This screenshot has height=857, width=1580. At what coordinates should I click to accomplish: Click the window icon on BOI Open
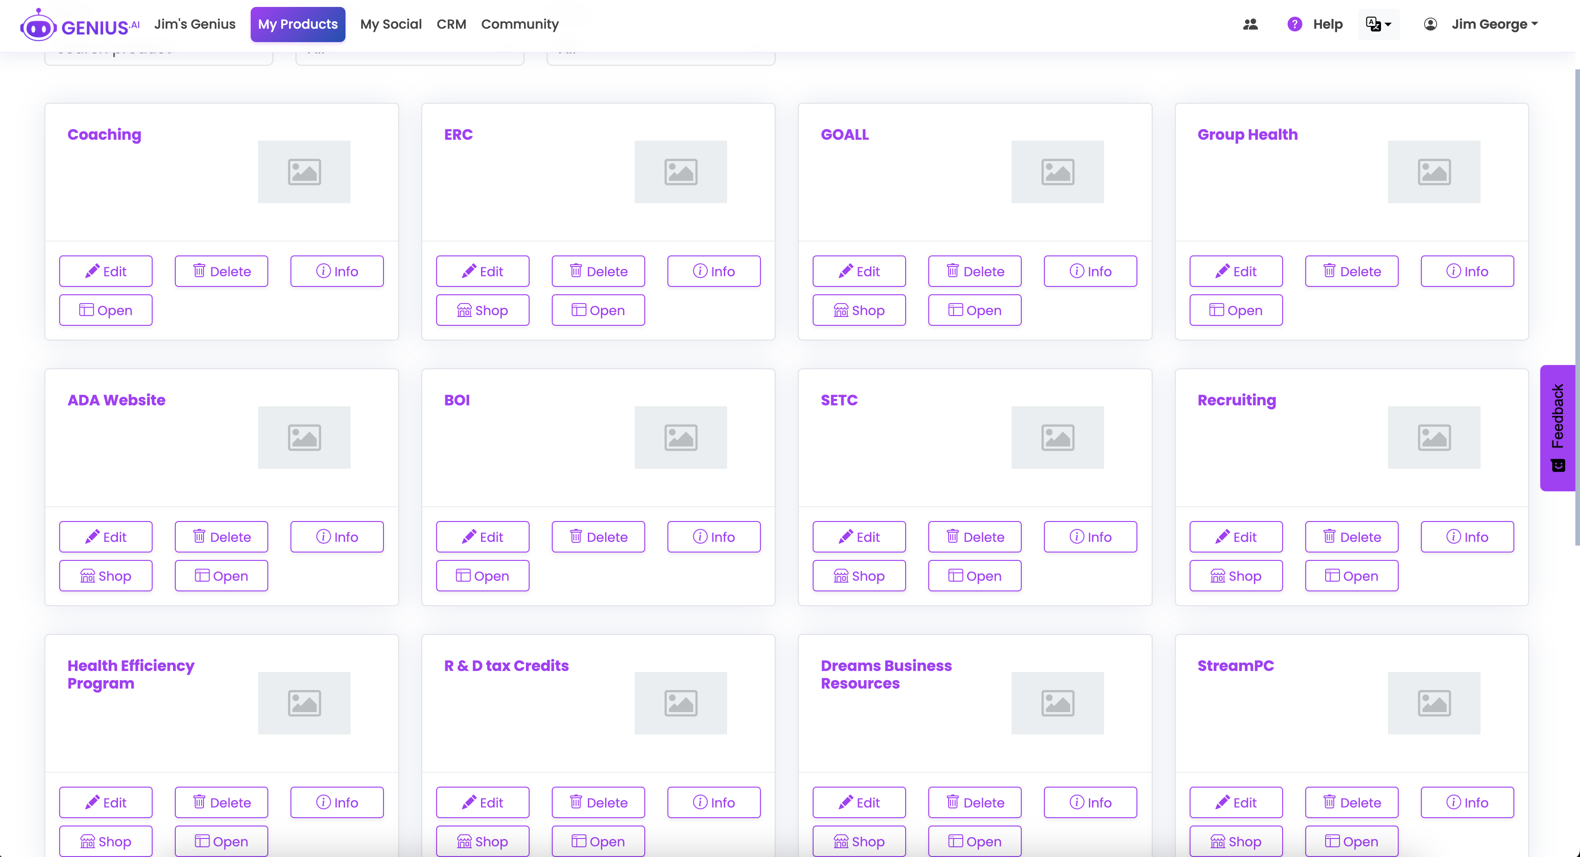[x=463, y=576]
